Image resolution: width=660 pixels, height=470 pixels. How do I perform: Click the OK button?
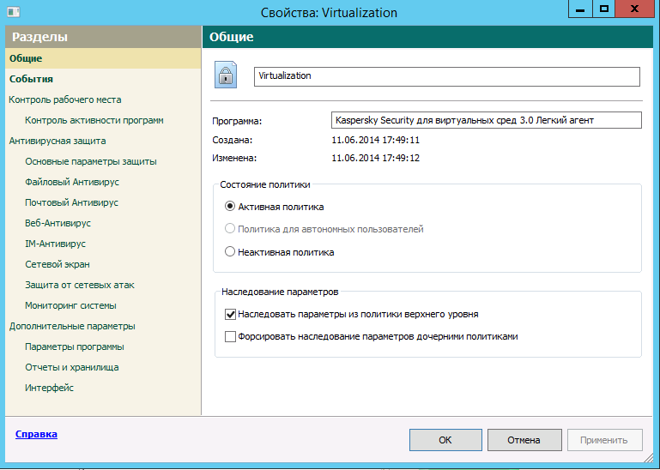click(x=445, y=440)
